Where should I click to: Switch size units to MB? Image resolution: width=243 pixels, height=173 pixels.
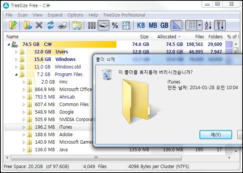(x=153, y=25)
